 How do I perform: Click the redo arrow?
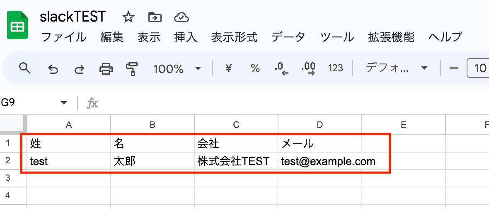tap(79, 69)
